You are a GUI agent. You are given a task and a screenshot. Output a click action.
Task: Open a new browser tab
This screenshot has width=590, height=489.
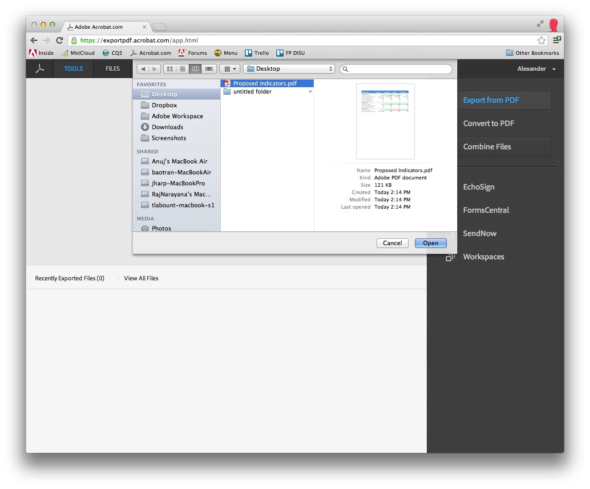click(160, 27)
